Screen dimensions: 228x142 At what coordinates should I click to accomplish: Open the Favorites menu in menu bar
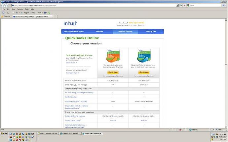[20, 9]
